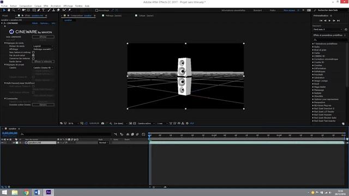Open the Fichier menu

4,6
